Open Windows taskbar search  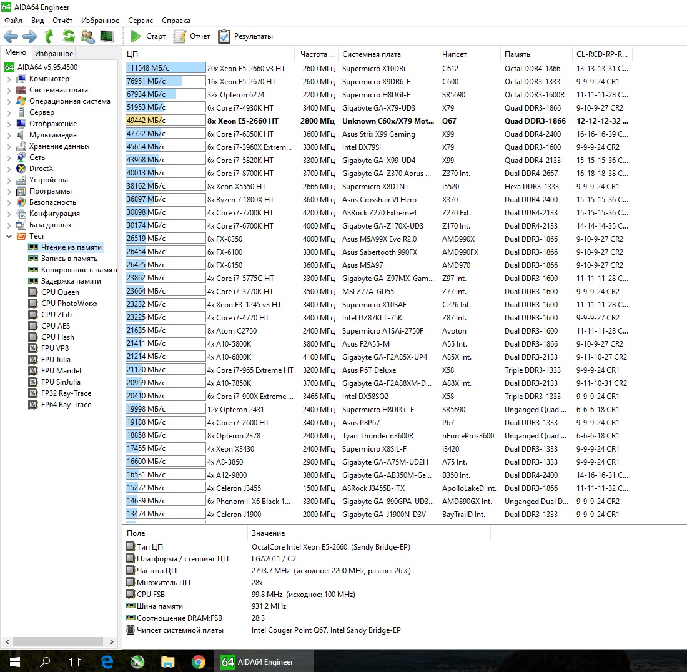point(45,661)
